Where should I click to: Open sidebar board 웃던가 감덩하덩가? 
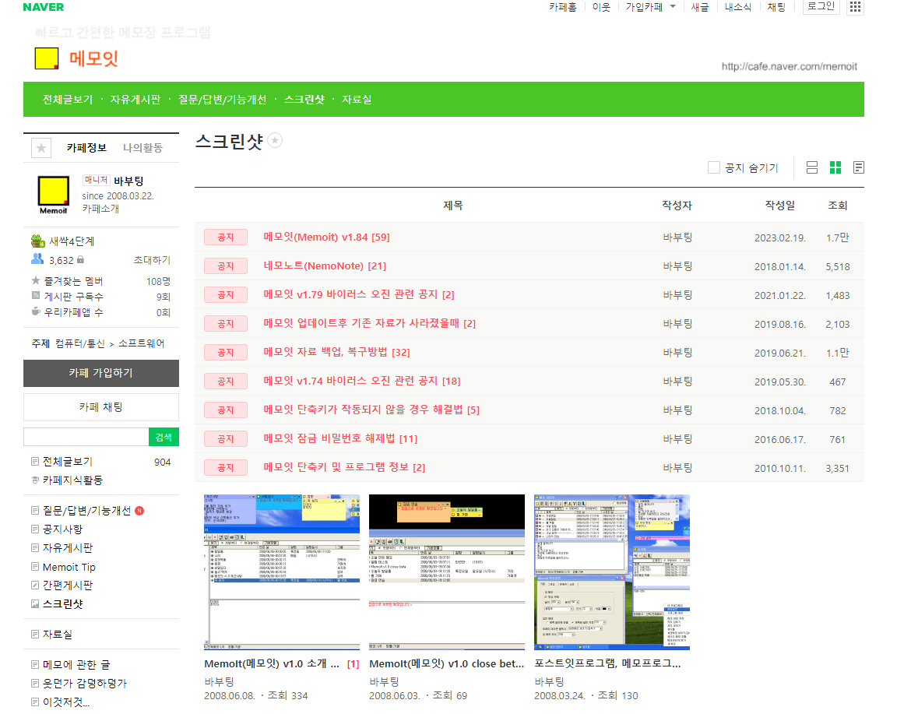(x=84, y=684)
